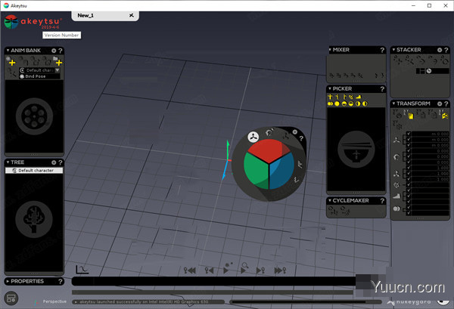Jump to the first frame with rewind button

191,270
